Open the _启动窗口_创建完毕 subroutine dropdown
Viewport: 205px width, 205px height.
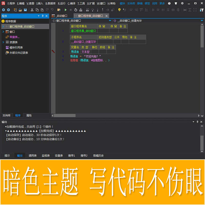[202, 21]
